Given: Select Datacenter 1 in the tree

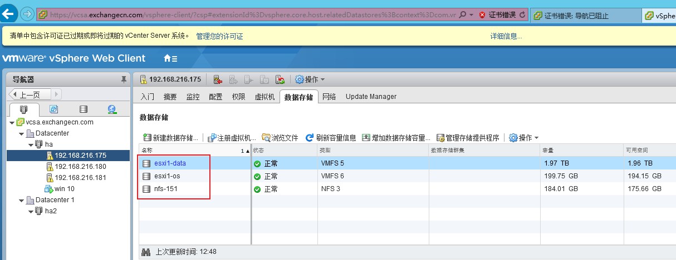Looking at the screenshot, I should tap(55, 200).
